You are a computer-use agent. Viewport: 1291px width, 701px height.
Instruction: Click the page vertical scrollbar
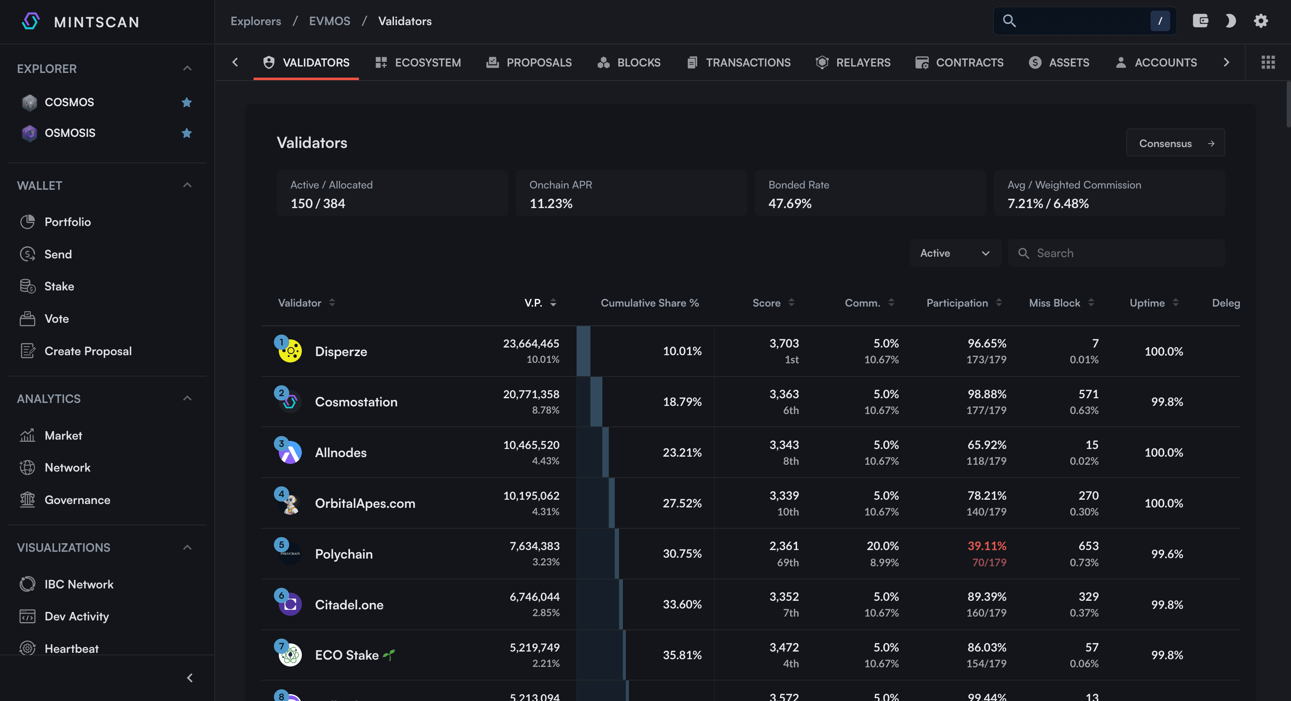coord(1288,104)
